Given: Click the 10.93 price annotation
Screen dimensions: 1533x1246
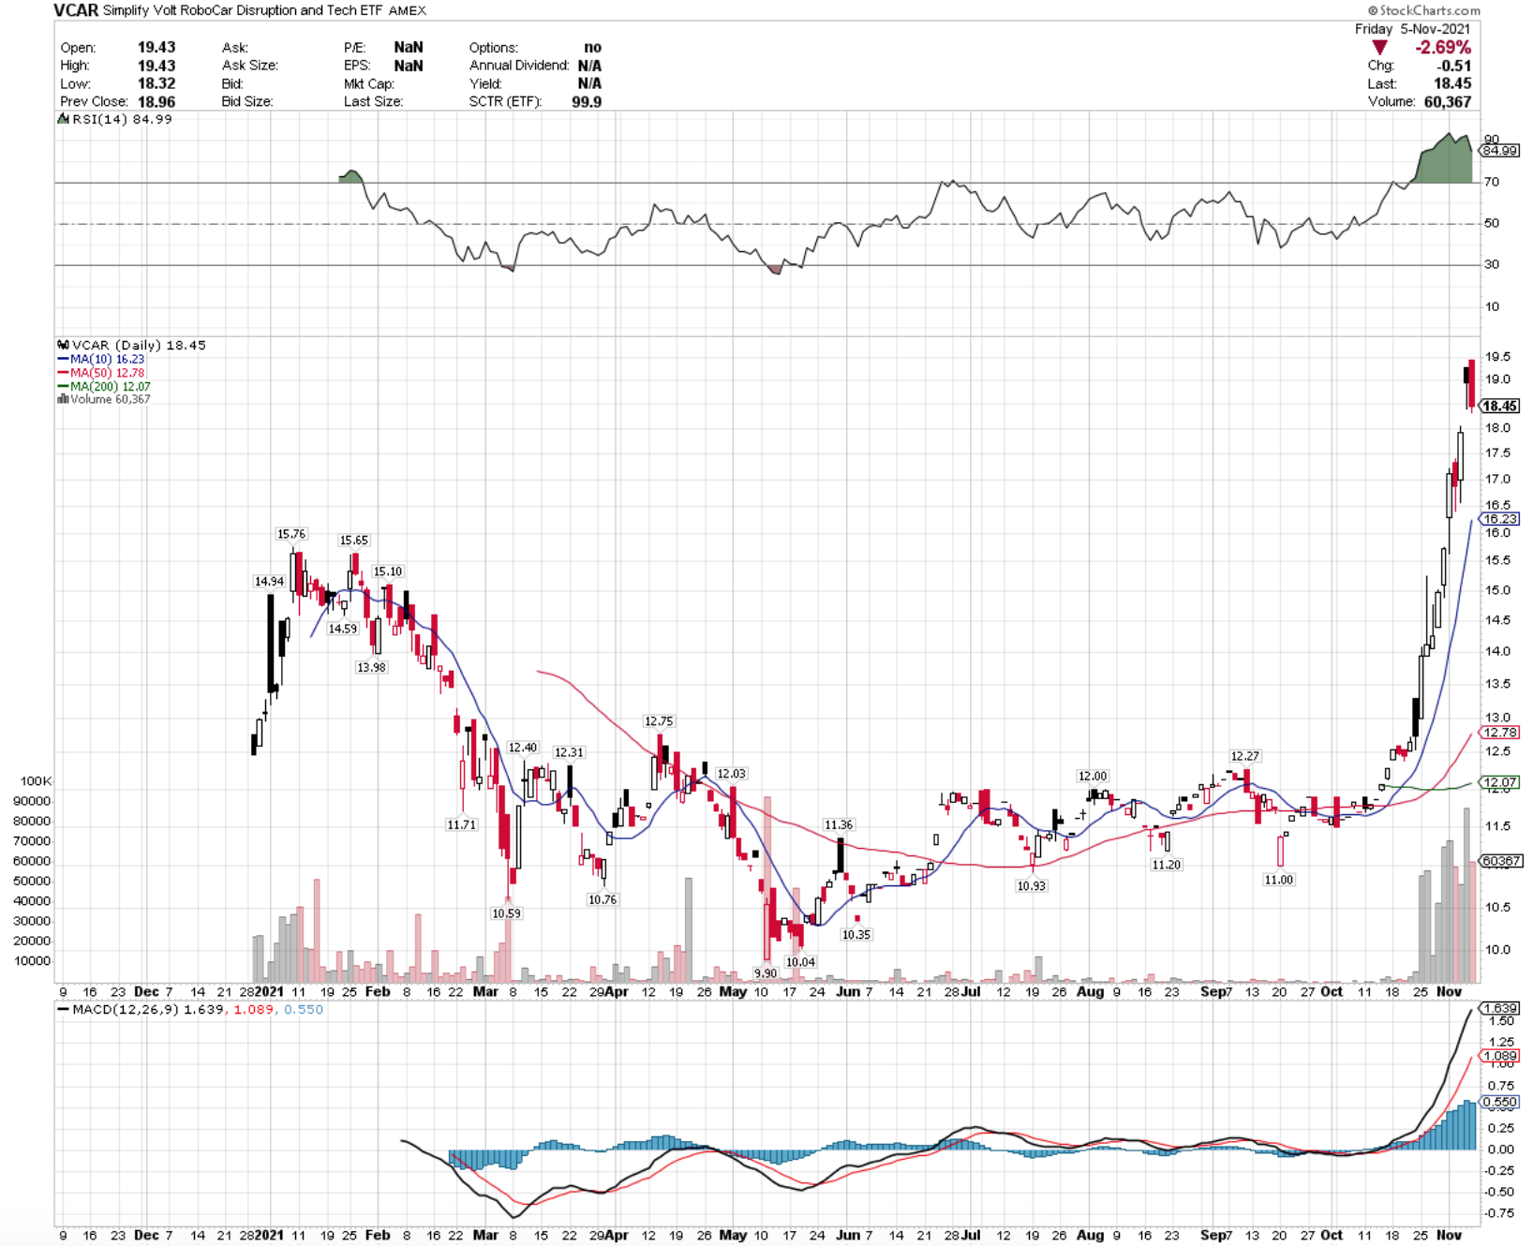Looking at the screenshot, I should [1032, 885].
